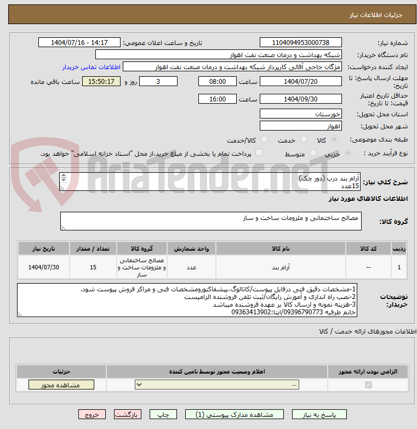Click resize handle of شرح کلی نیاز textarea
Viewport: 417px width, 429px height.
click(62, 188)
